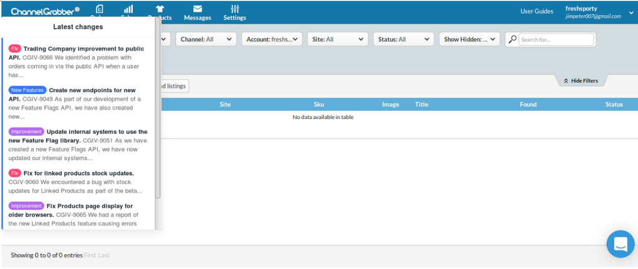Viewport: 638px width, 269px height.
Task: Open the Orders document icon in navigation
Action: pyautogui.click(x=100, y=9)
